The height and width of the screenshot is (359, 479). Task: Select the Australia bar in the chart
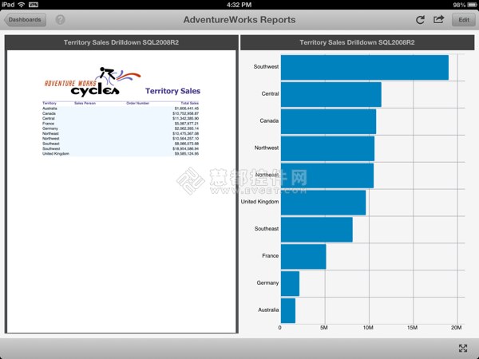pyautogui.click(x=288, y=311)
